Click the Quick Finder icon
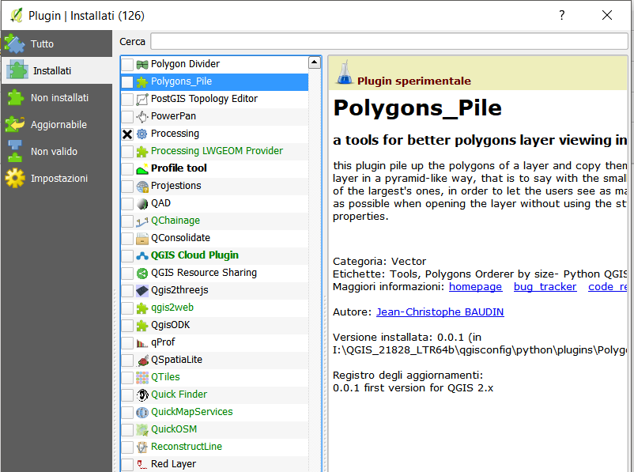 point(142,395)
